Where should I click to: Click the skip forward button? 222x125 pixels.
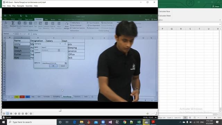coord(26,114)
